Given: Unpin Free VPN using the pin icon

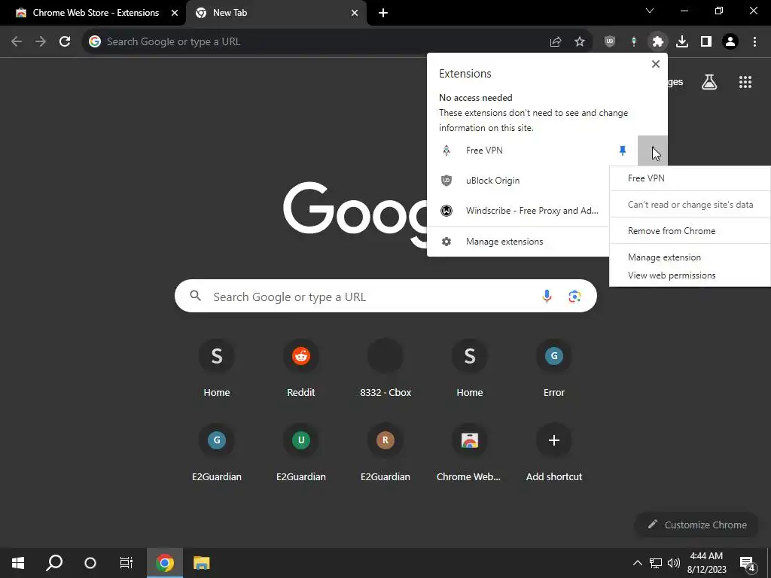Looking at the screenshot, I should [x=623, y=151].
